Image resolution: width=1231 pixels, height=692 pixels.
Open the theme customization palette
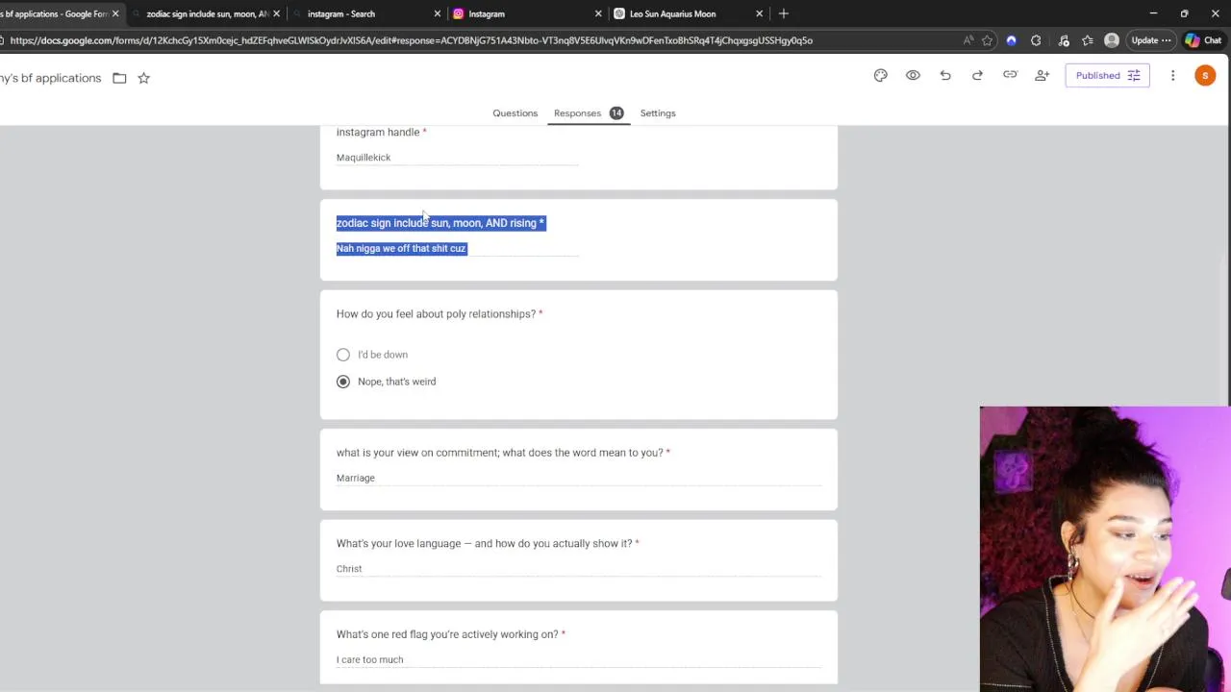(x=880, y=76)
